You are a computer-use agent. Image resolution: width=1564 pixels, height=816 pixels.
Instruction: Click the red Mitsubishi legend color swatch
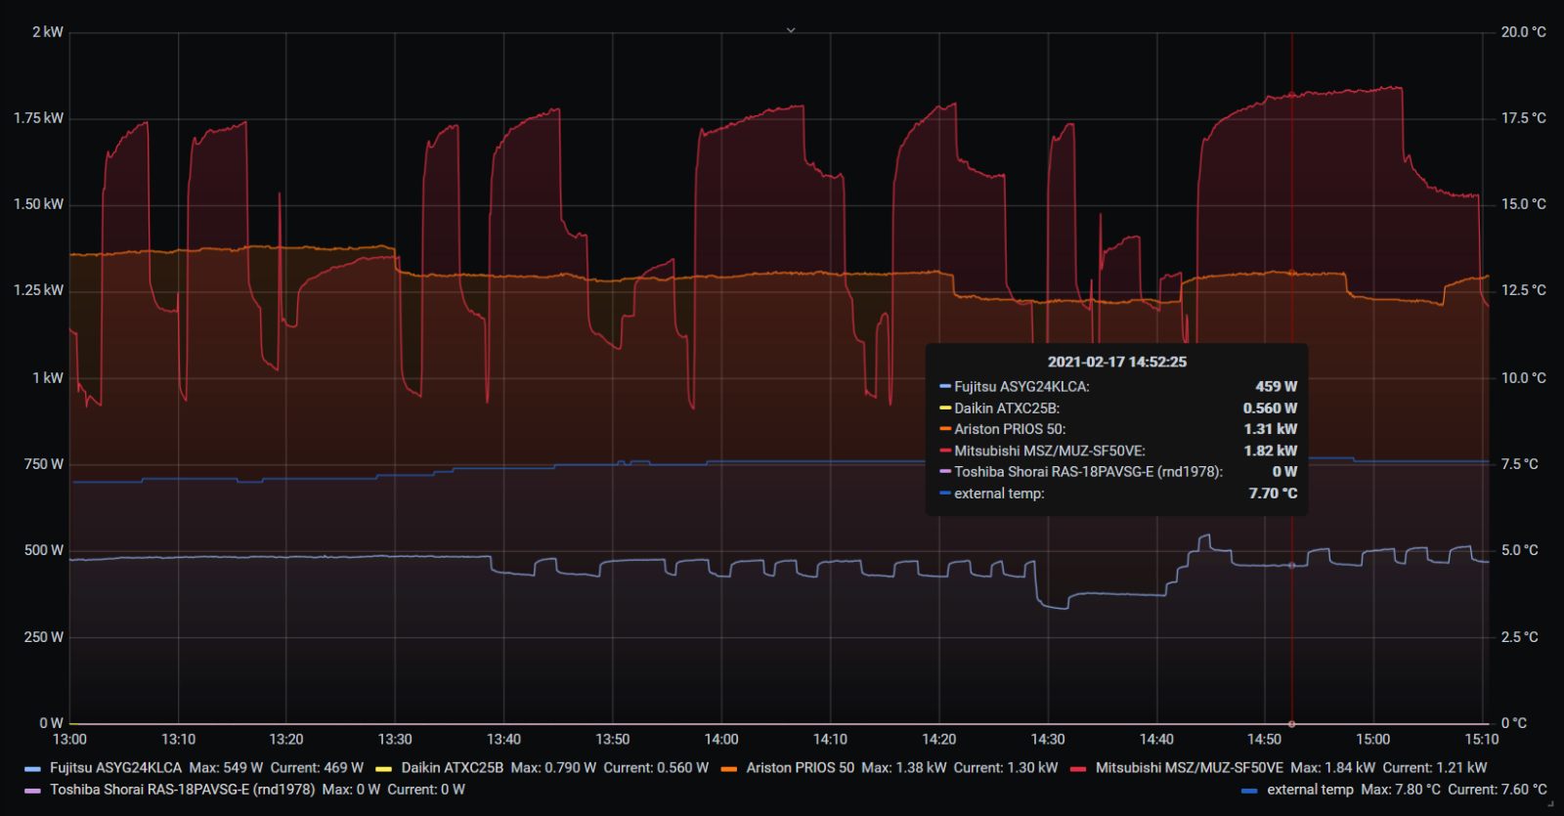(1078, 769)
